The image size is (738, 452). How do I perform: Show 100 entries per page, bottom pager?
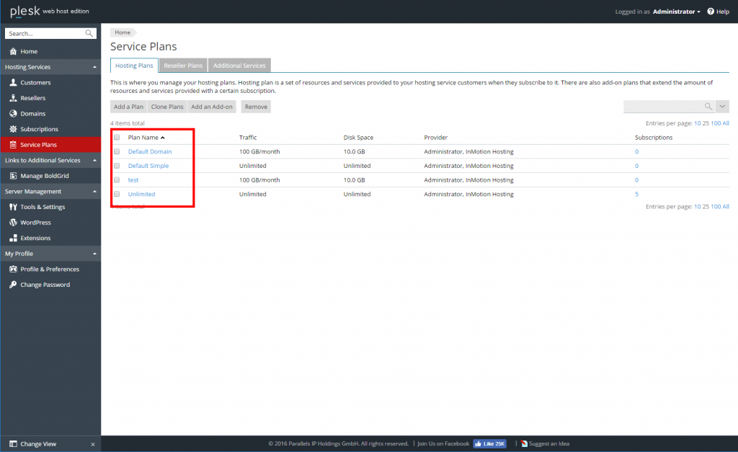pos(716,207)
